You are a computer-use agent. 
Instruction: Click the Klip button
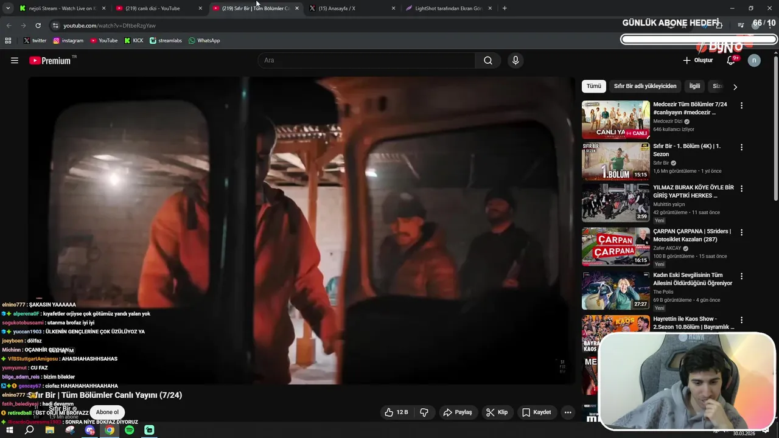click(497, 412)
